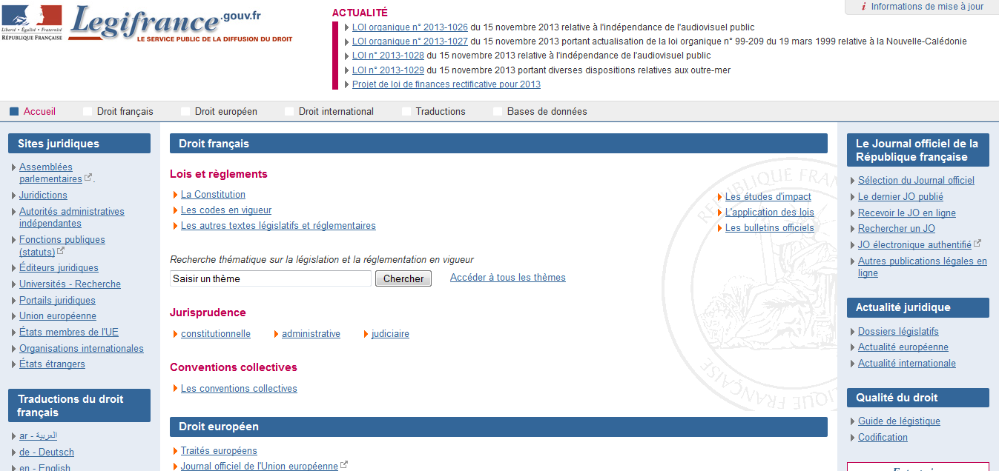Open Codification link
This screenshot has height=471, width=999.
tap(883, 438)
